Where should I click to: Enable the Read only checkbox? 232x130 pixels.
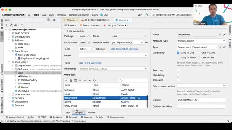(x=178, y=70)
